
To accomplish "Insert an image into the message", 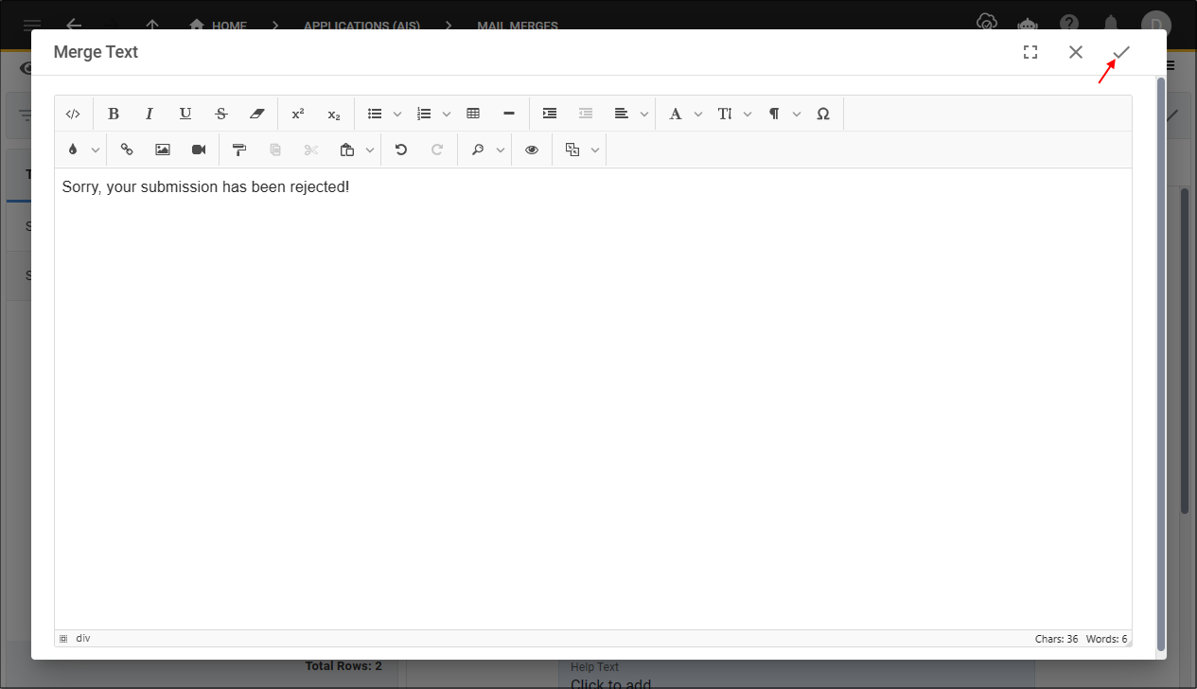I will pyautogui.click(x=163, y=150).
